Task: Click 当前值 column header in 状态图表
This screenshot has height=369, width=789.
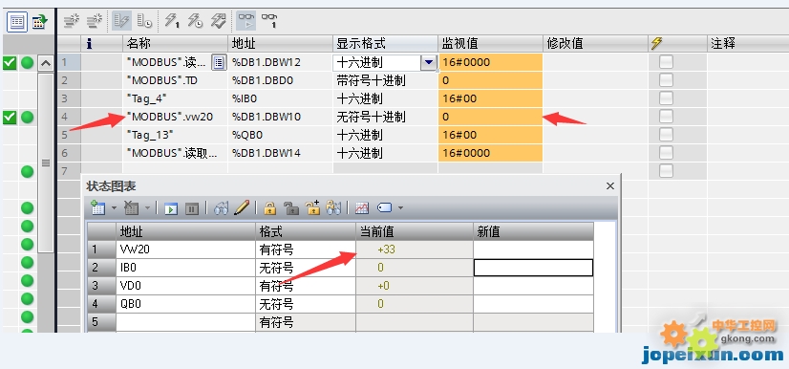Action: pyautogui.click(x=415, y=231)
